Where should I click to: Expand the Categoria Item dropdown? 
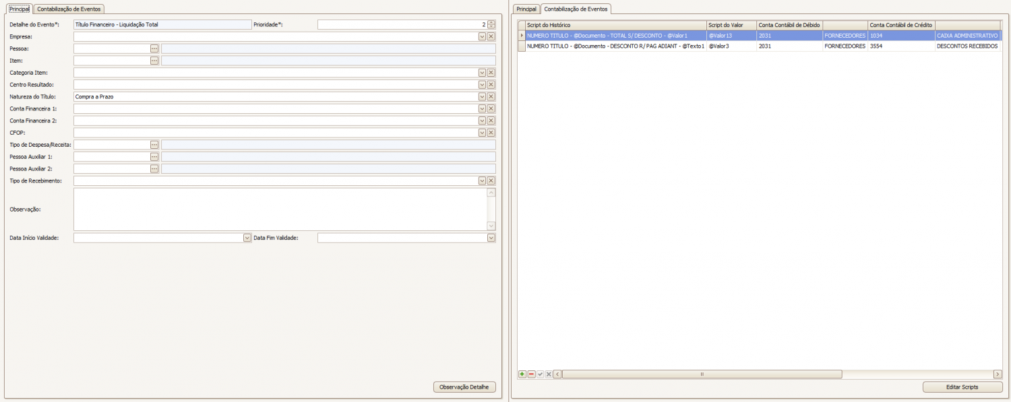(x=482, y=73)
